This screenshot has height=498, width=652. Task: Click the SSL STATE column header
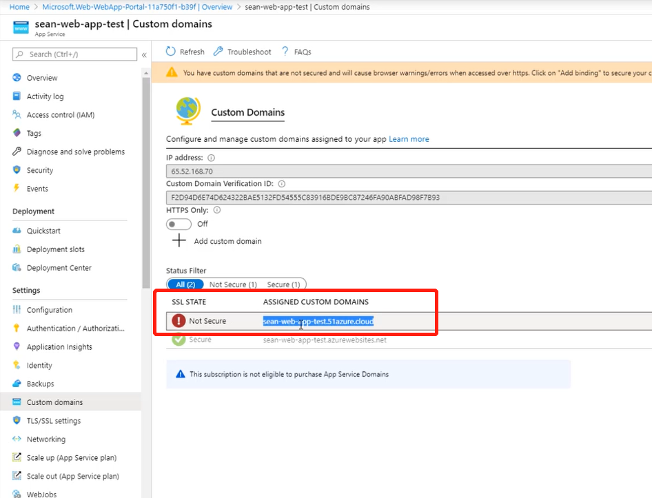tap(189, 302)
